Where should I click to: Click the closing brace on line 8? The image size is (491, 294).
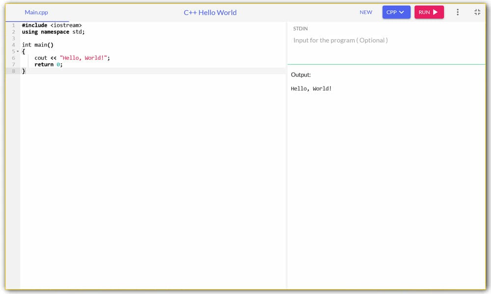24,71
